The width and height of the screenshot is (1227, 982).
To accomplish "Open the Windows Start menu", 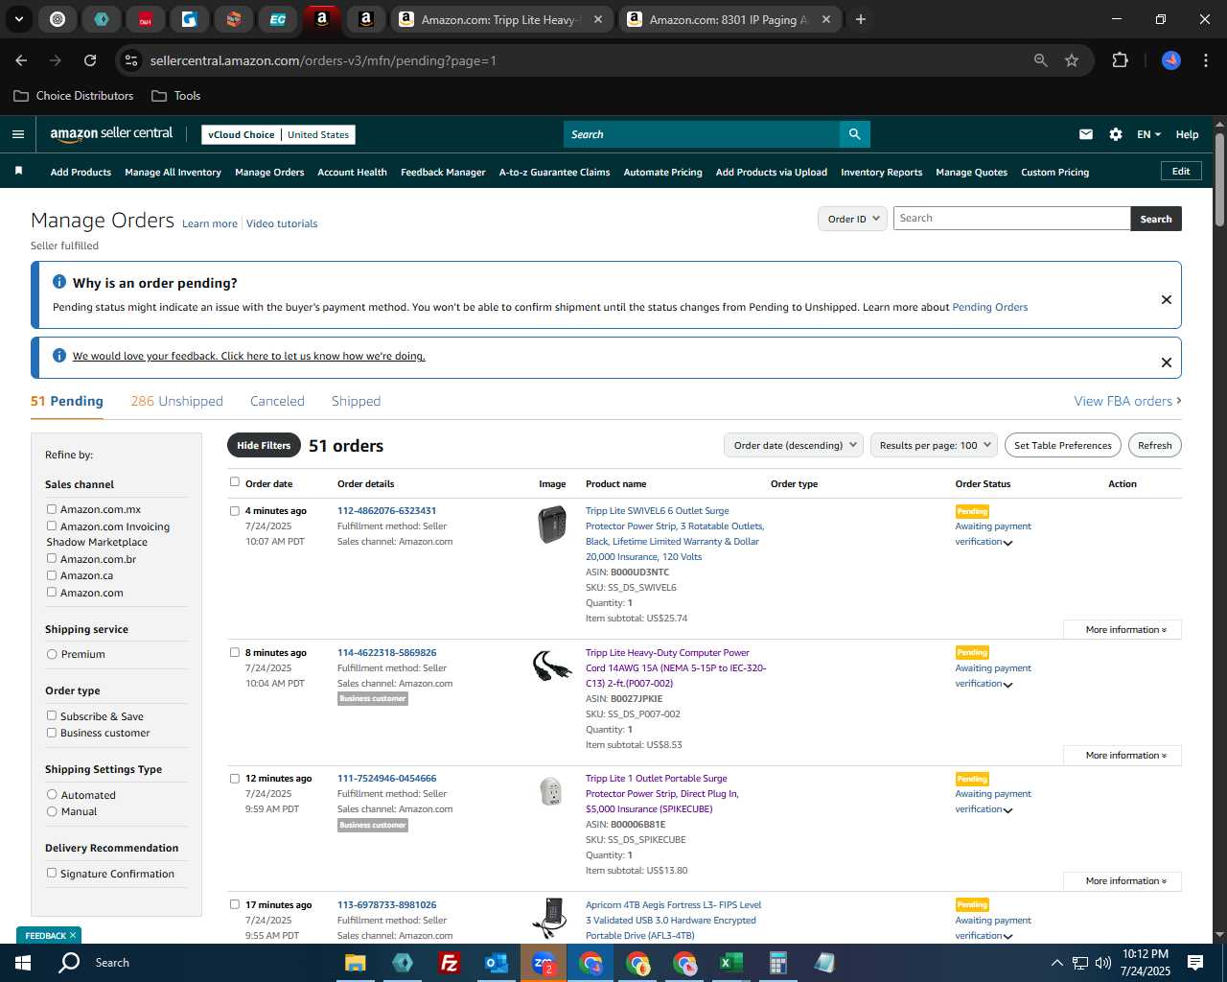I will point(23,963).
